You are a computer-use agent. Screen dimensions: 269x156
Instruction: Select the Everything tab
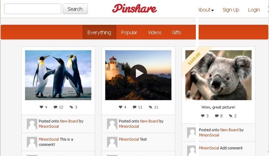point(99,32)
